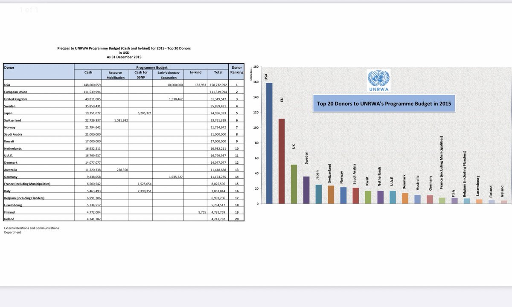Select the 'Kuwait' donor row label

tap(9, 142)
